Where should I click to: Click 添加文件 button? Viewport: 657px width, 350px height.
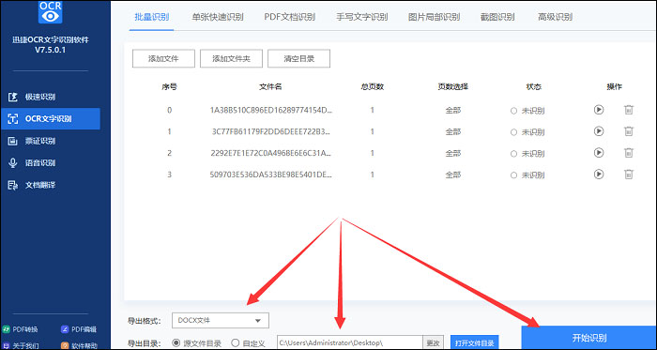pyautogui.click(x=163, y=58)
